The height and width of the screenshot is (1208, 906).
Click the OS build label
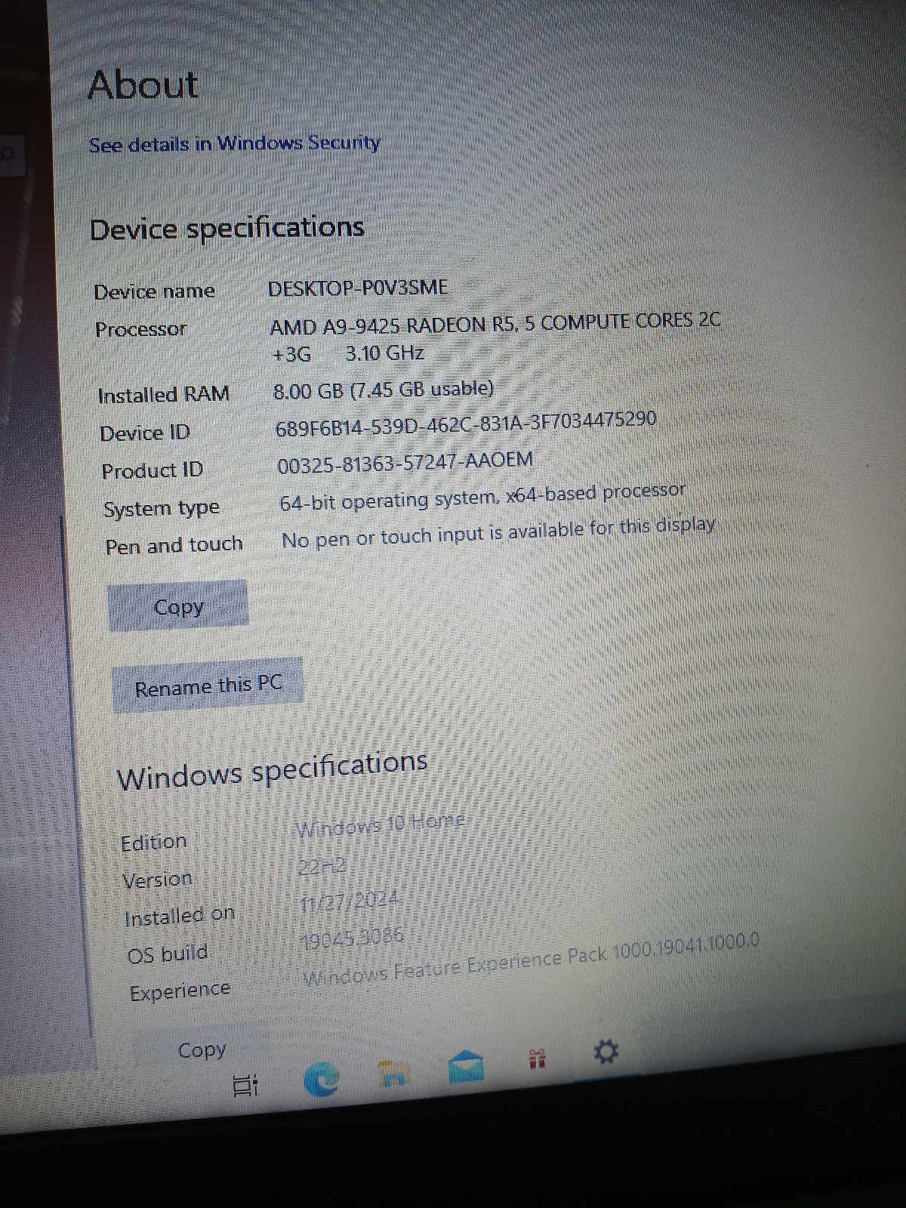tap(167, 954)
